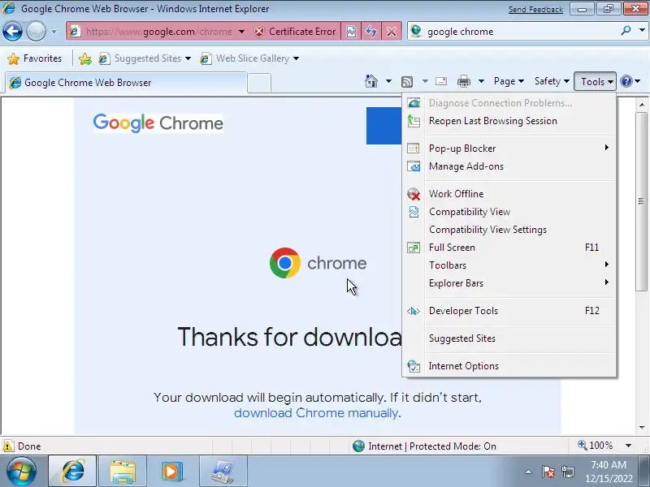This screenshot has height=487, width=650.
Task: Expand the Toolbars submenu
Action: tap(509, 265)
